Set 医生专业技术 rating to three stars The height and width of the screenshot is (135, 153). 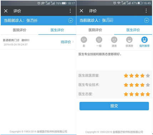[137, 85]
